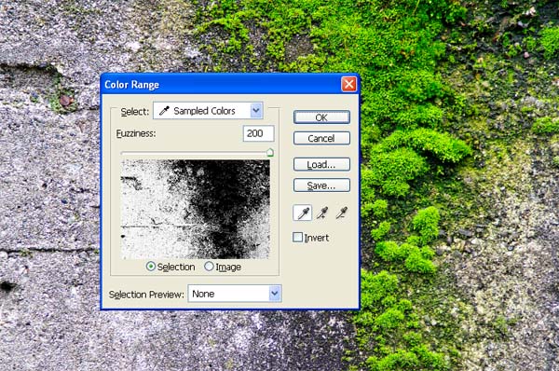Click the Color Range title bar
Viewport: 559px width, 371px height.
(x=221, y=85)
